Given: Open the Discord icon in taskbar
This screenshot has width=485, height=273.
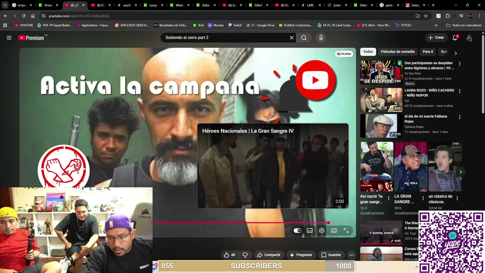Looking at the screenshot, I should pos(155,267).
